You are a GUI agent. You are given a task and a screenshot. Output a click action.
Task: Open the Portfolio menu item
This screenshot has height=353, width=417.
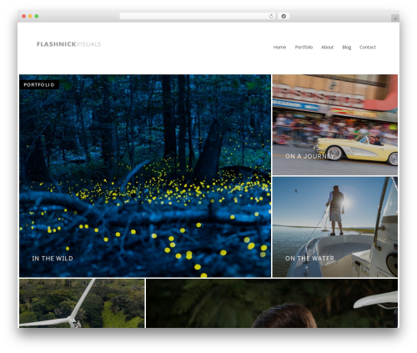pos(304,48)
